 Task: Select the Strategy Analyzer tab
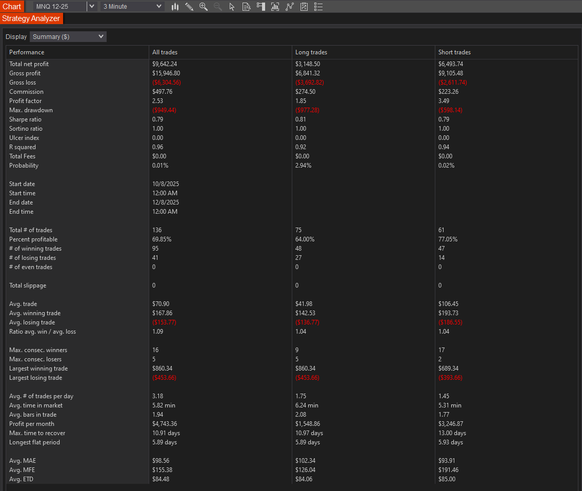31,18
